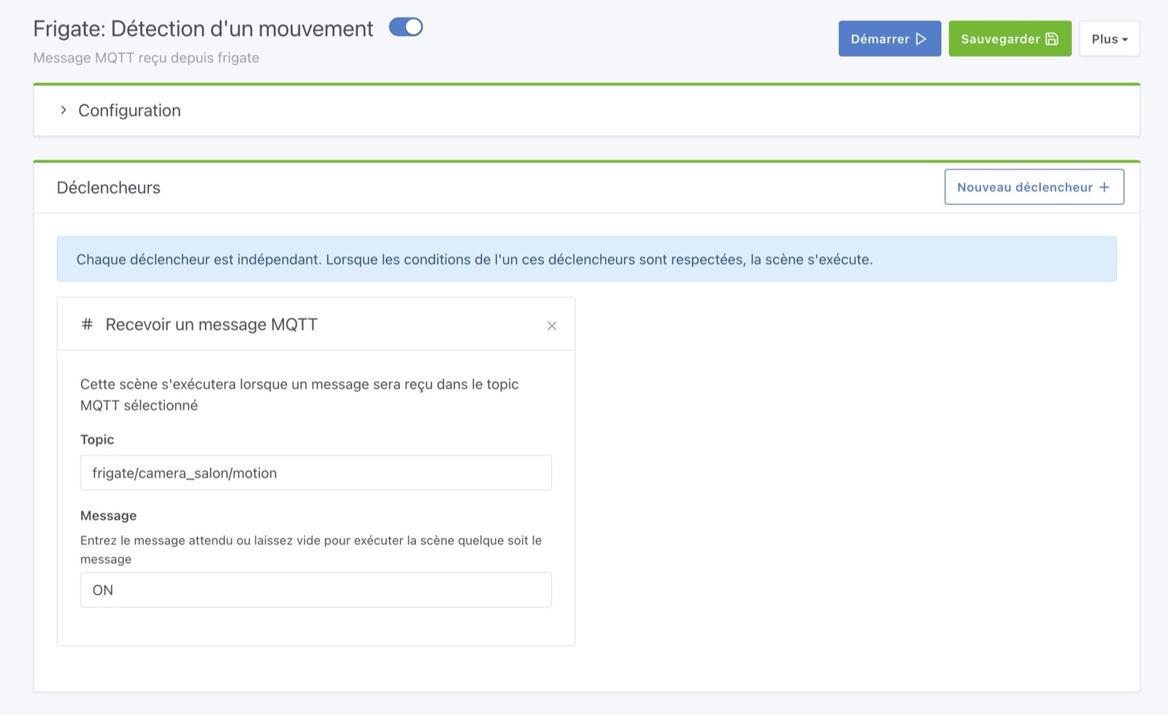Screen dimensions: 1168x715
Task: Save changes using the Sauvegarder button
Action: 1010,39
